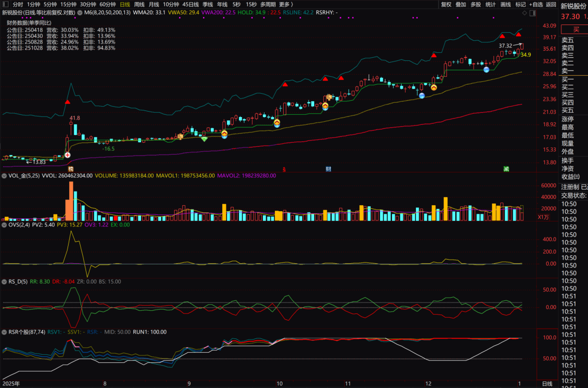Click the 41.8 peak price label
Viewport: 588px width, 388px height.
pyautogui.click(x=75, y=118)
